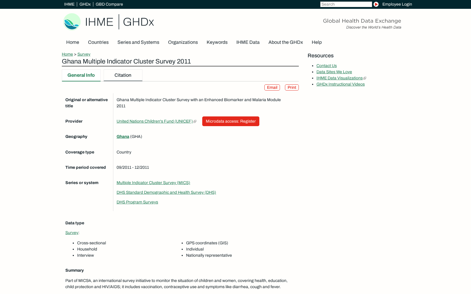The height and width of the screenshot is (294, 471).
Task: Open the Ghana geography link
Action: pos(123,137)
